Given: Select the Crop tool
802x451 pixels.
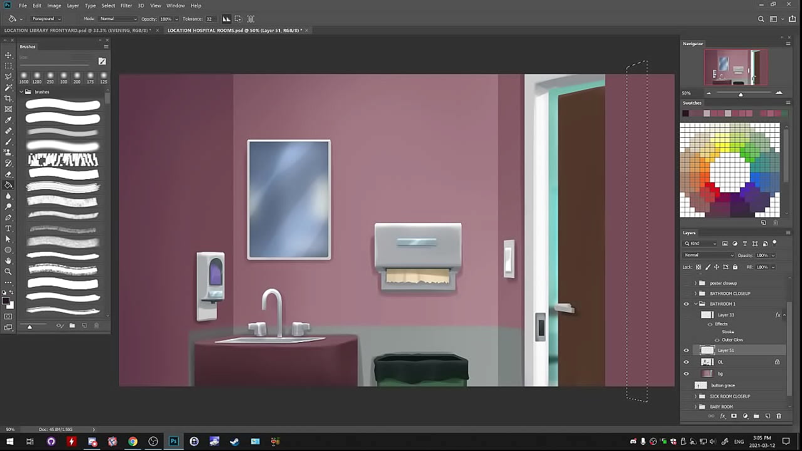Looking at the screenshot, I should click(x=8, y=98).
